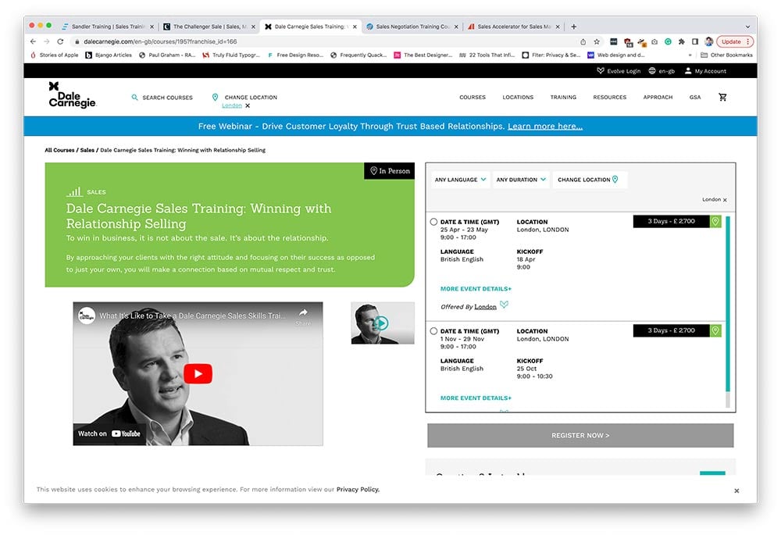Image resolution: width=781 pixels, height=535 pixels.
Task: Open Paul Graham bookmark
Action: tap(167, 55)
